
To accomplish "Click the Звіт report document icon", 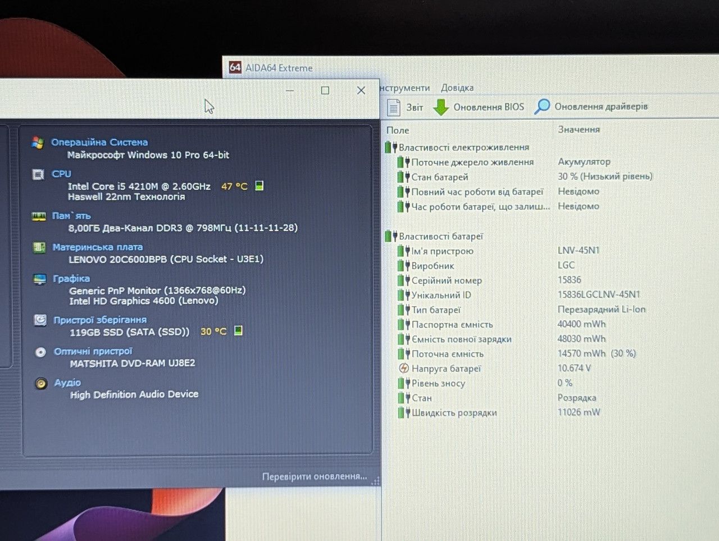I will pyautogui.click(x=393, y=107).
